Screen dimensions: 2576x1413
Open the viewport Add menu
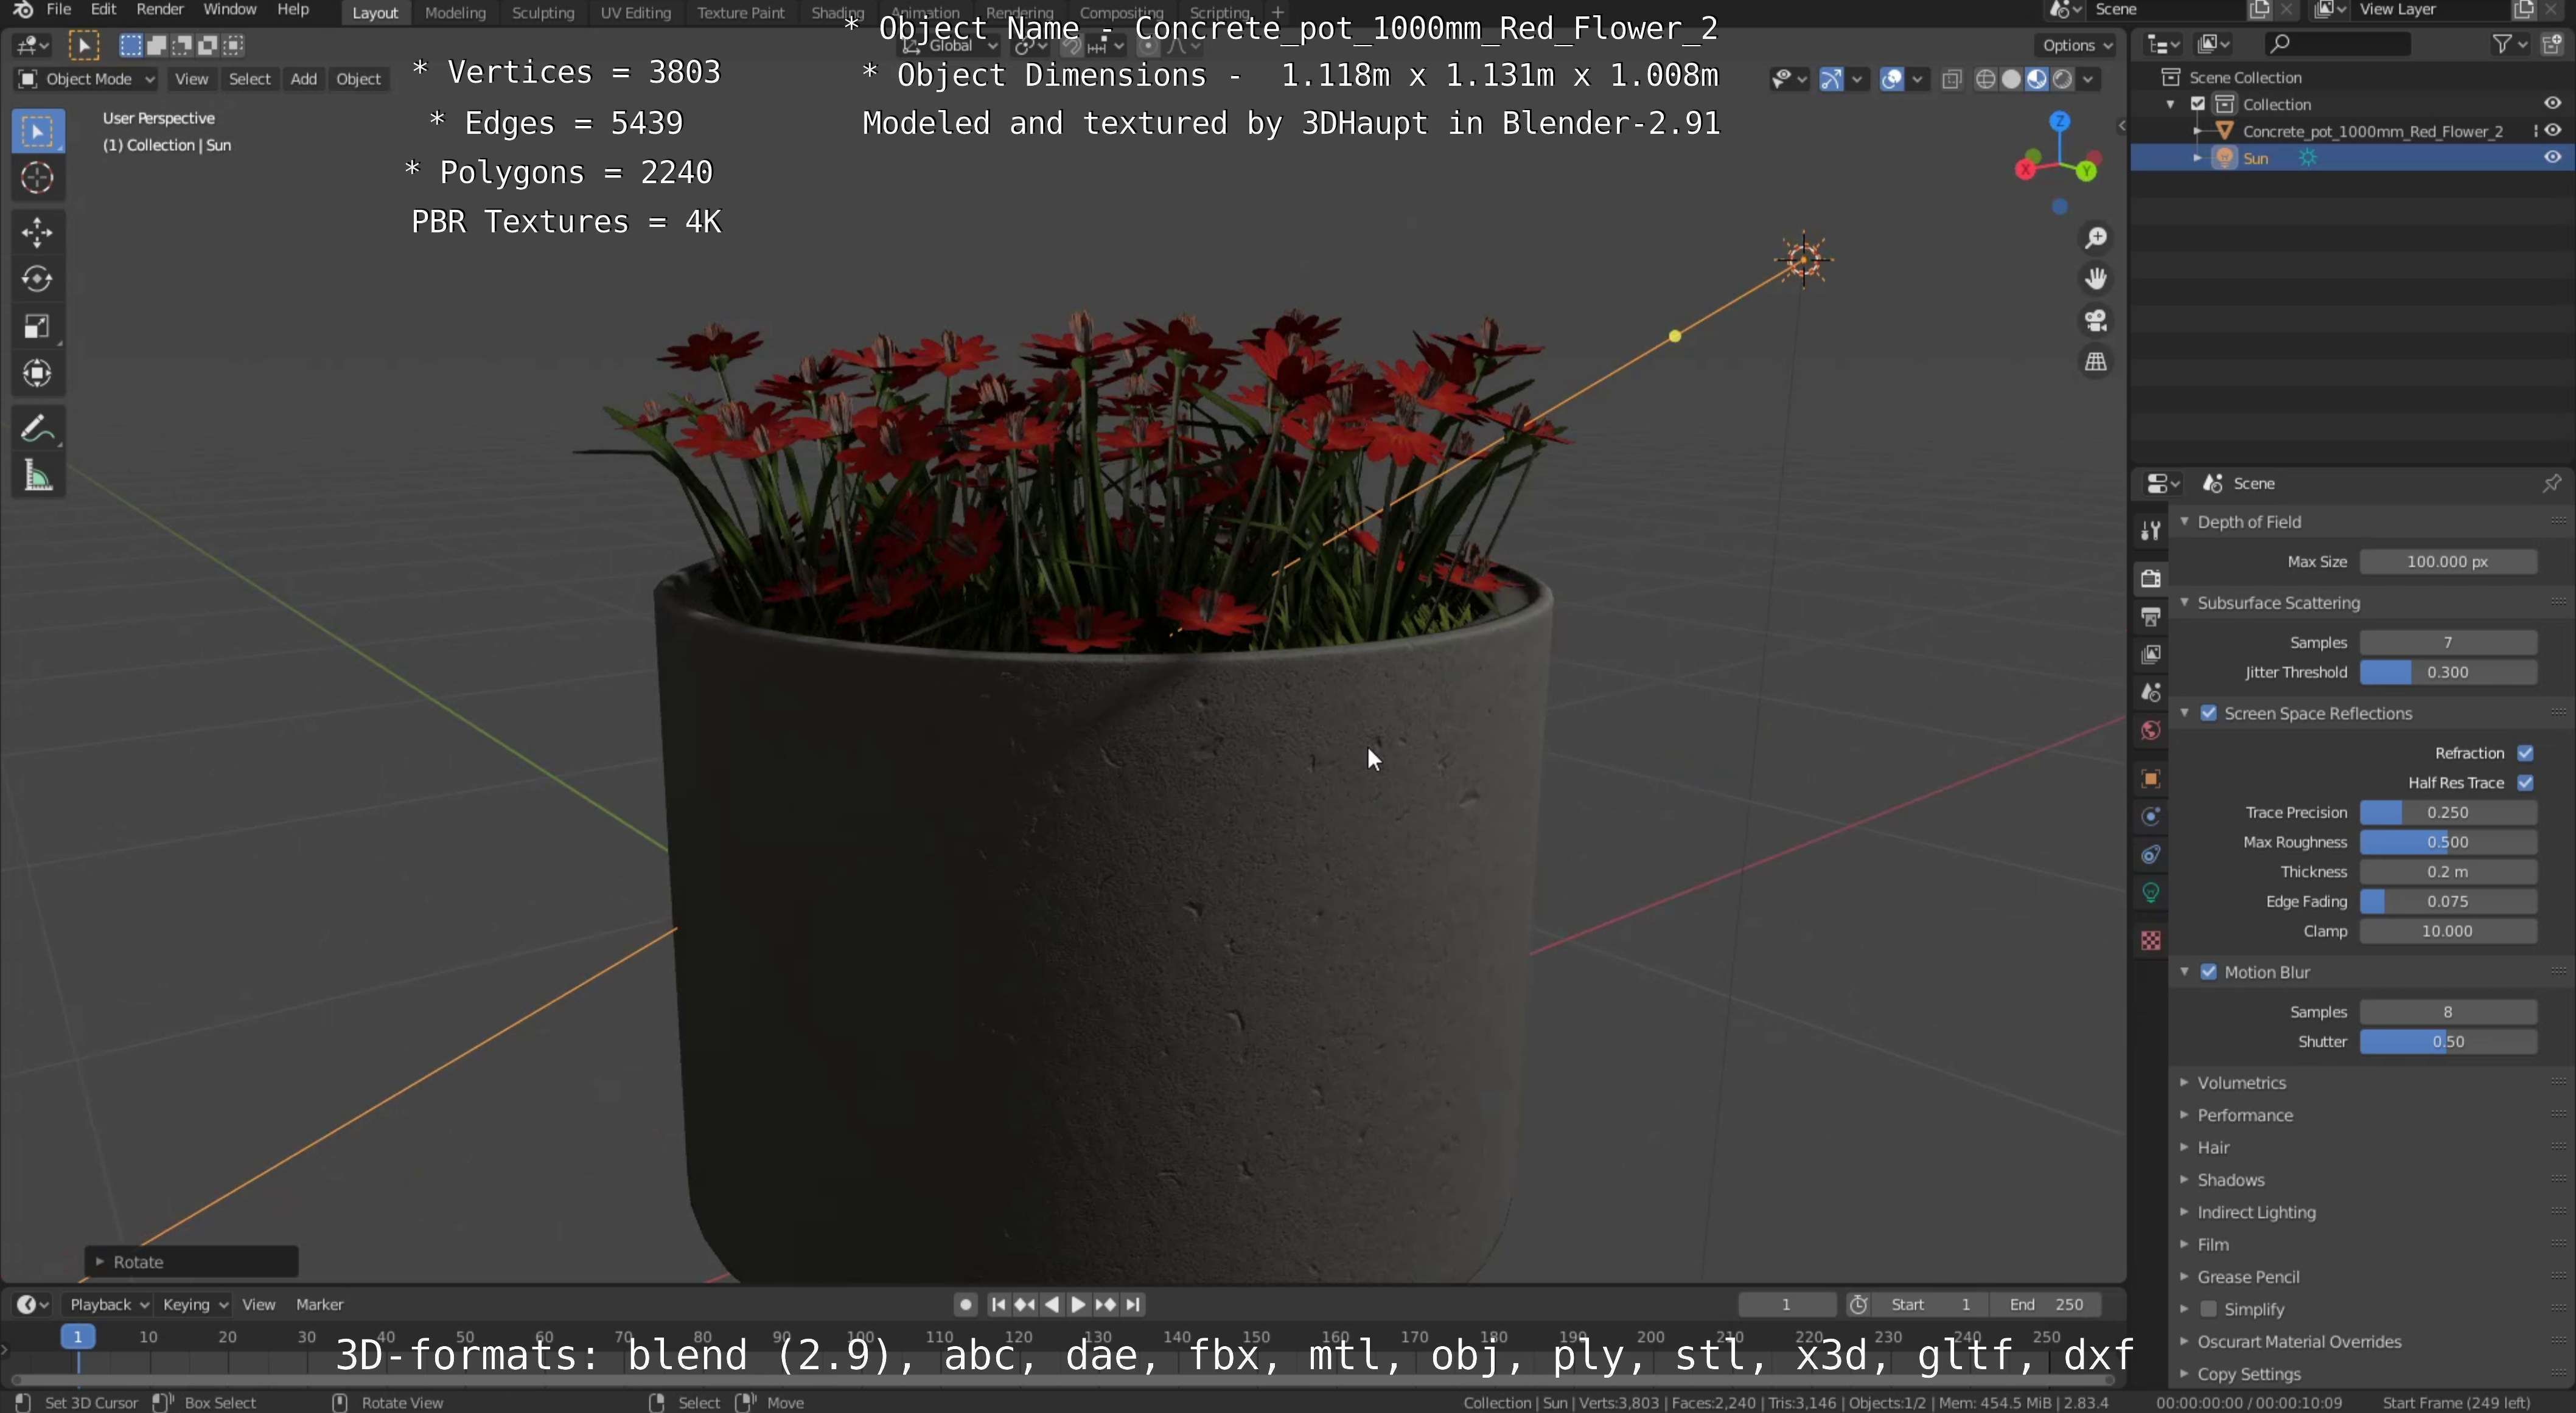(303, 79)
